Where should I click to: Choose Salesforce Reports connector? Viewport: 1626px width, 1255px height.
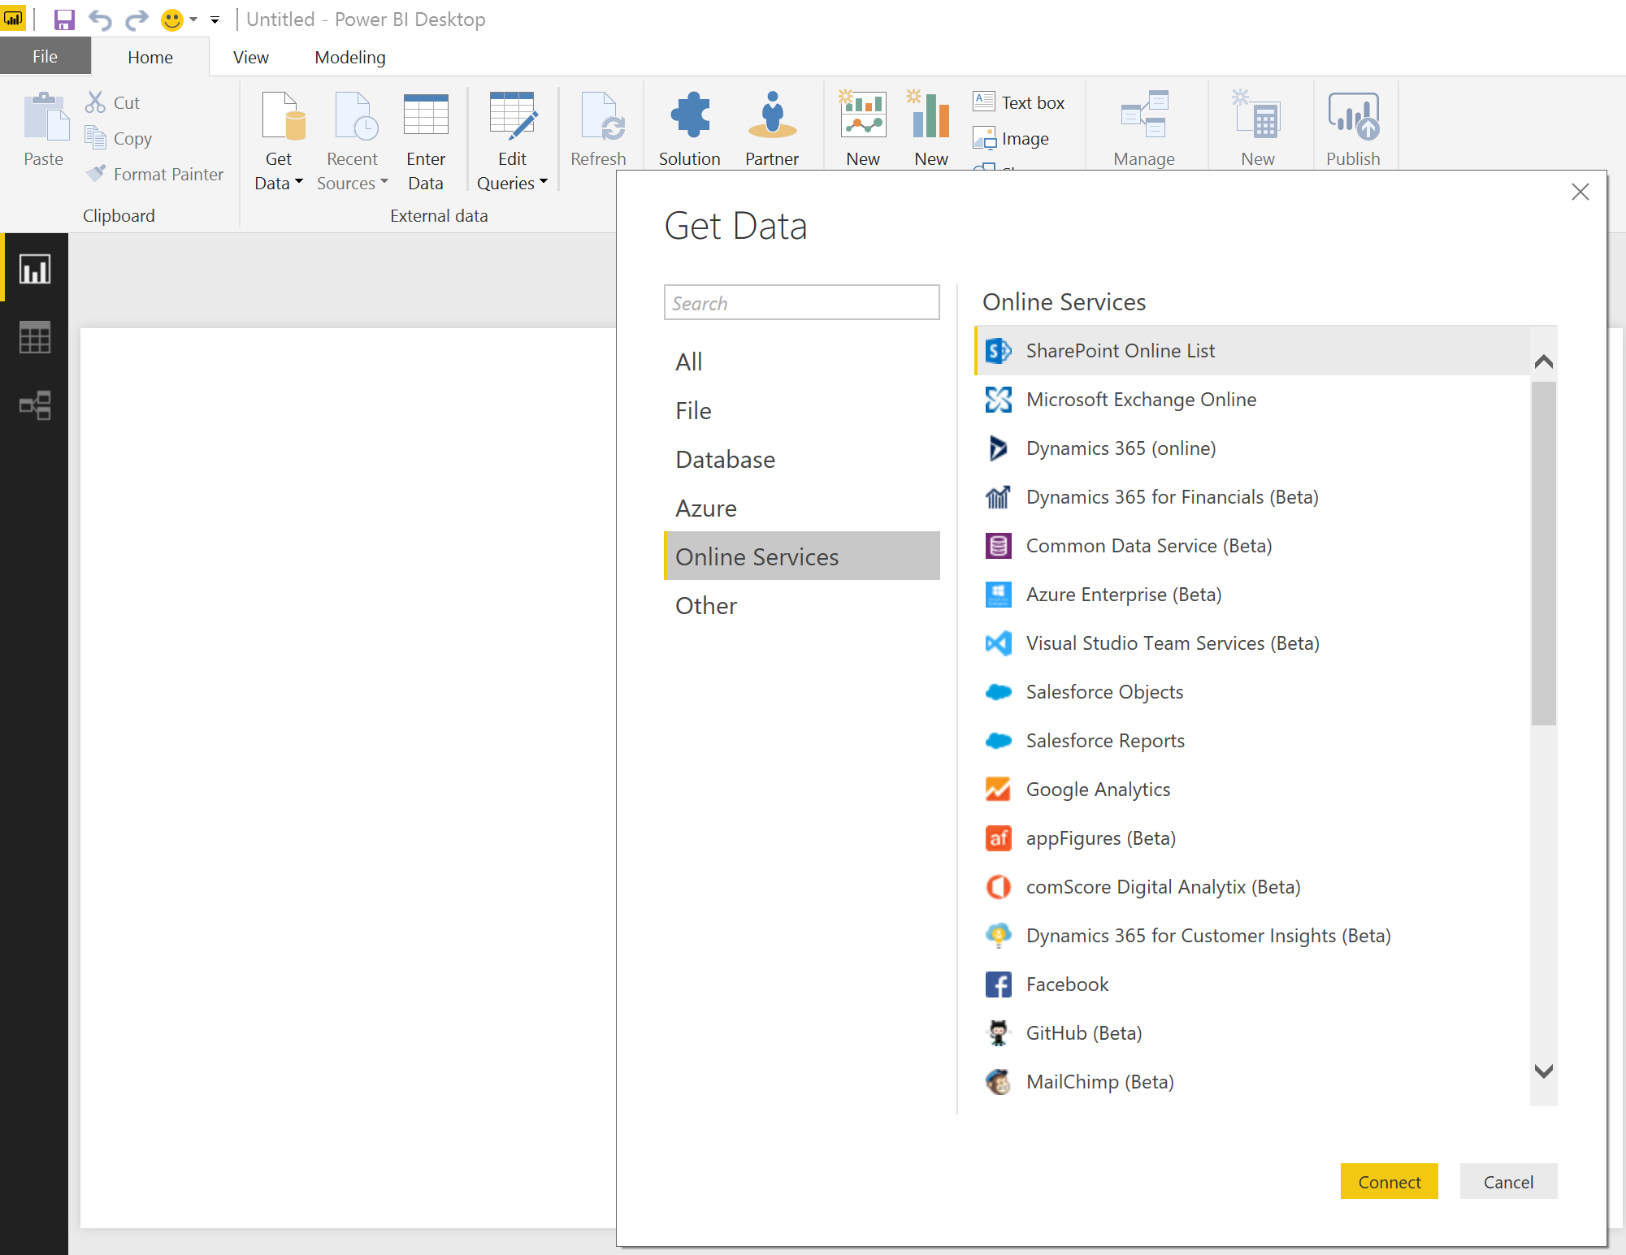[x=1251, y=741]
